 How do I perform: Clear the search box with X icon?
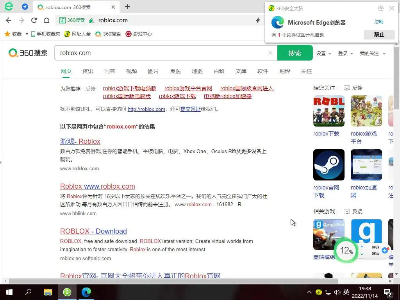click(x=270, y=53)
